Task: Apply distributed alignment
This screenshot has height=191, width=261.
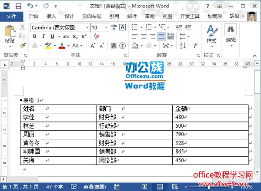Action: click(170, 36)
